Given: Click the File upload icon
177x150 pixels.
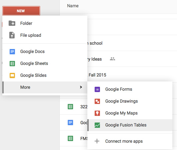Looking at the screenshot, I should 12,35.
